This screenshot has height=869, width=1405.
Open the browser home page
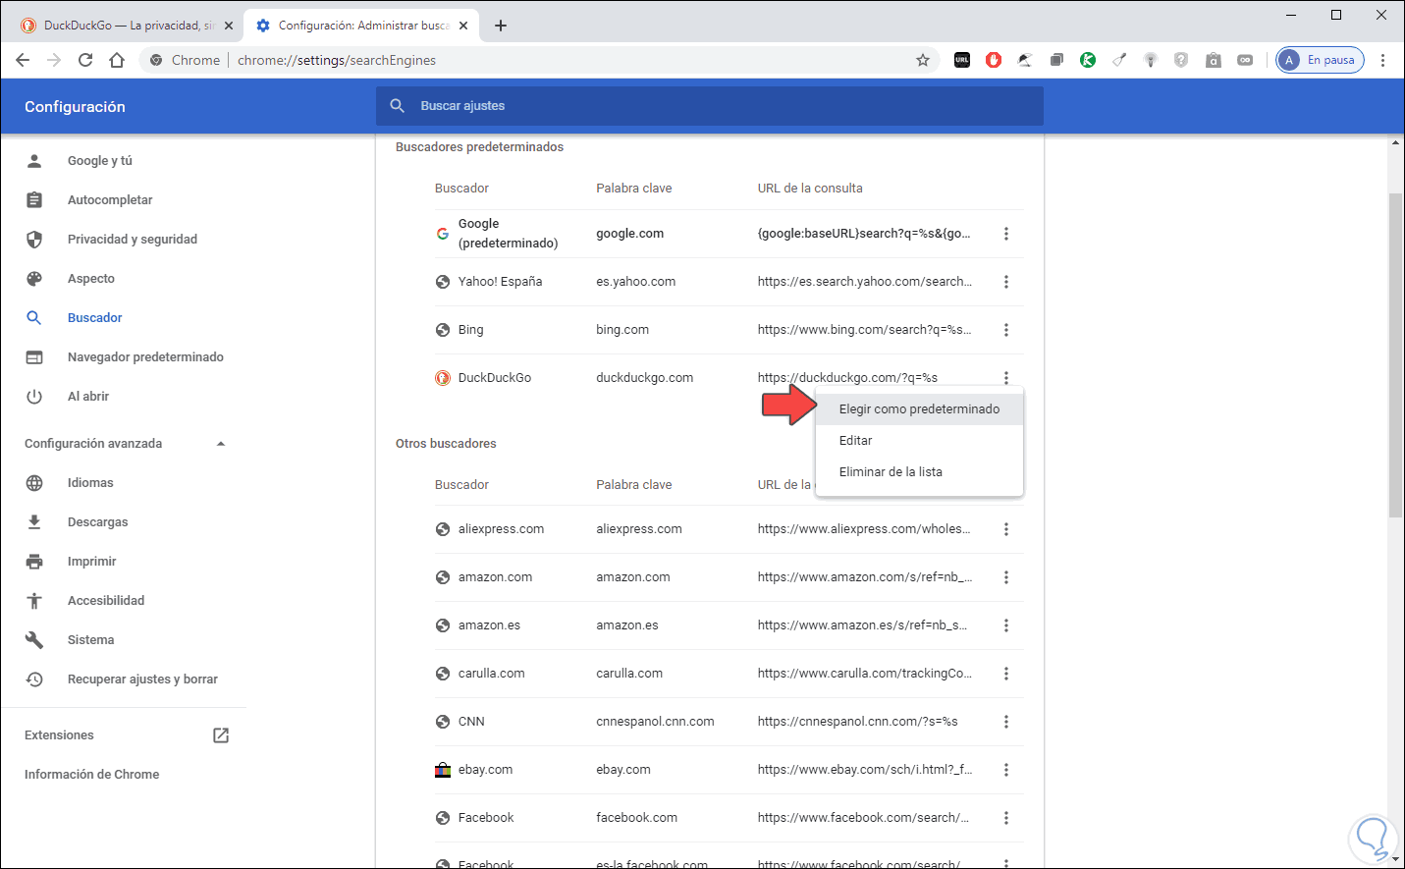pyautogui.click(x=117, y=60)
